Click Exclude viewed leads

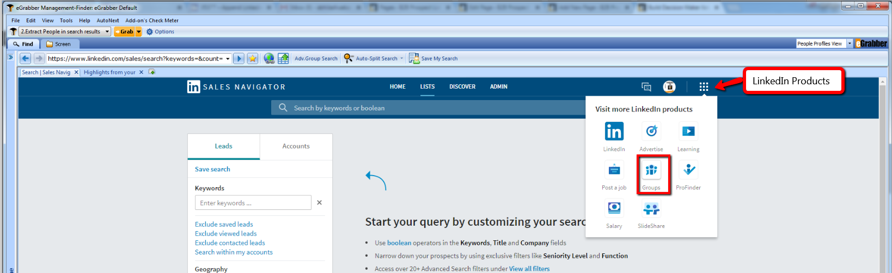(x=225, y=233)
